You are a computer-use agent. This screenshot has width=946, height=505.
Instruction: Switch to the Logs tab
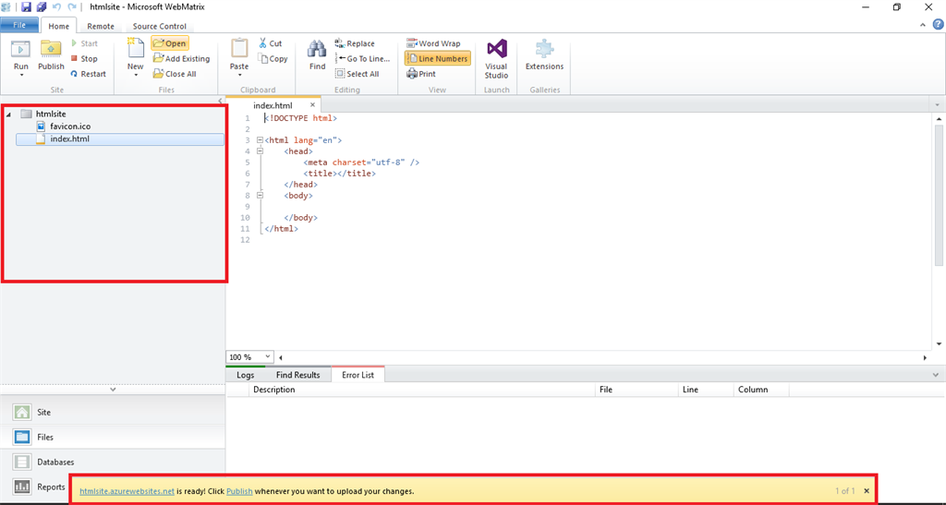[x=246, y=375]
